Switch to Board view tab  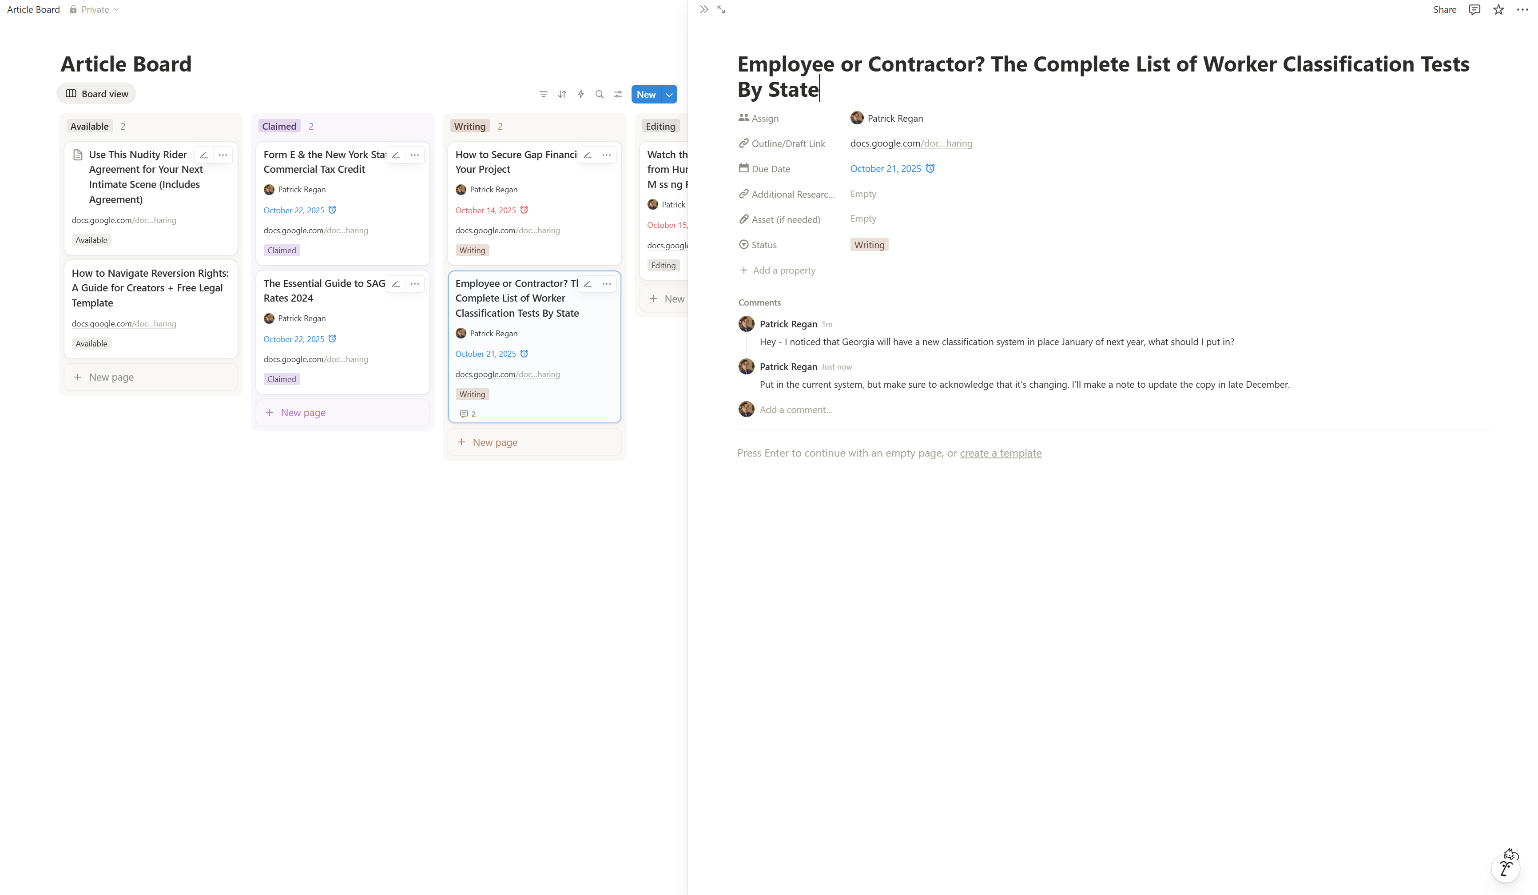click(96, 93)
